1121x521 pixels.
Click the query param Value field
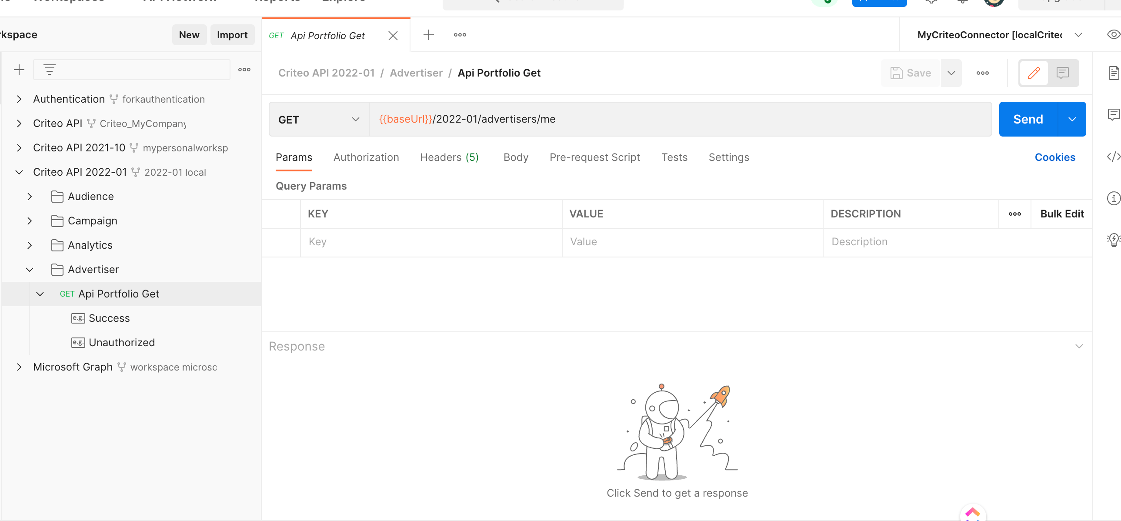point(692,241)
